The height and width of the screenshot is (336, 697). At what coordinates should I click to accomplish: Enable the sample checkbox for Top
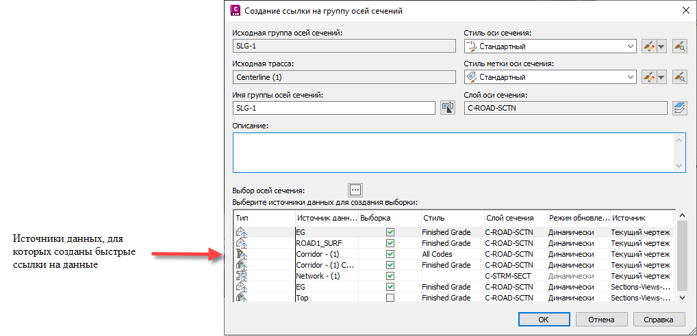pyautogui.click(x=390, y=298)
